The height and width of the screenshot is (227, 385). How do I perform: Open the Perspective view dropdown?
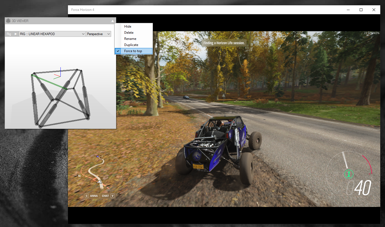click(99, 34)
